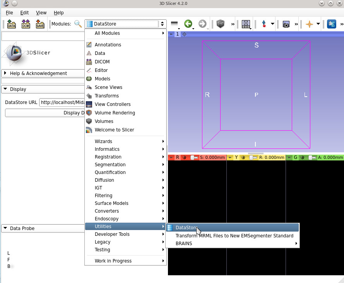Screen dimensions: 344x283
Task: Toggle the crosshair toolbar icon
Action: pyautogui.click(x=309, y=24)
